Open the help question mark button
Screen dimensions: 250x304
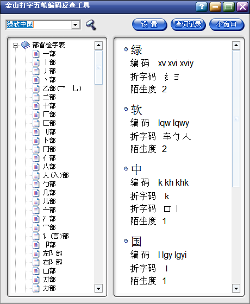click(x=202, y=7)
